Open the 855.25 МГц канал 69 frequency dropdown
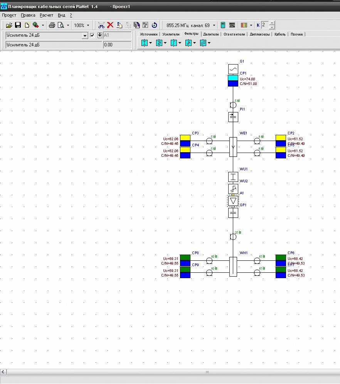 click(214, 25)
